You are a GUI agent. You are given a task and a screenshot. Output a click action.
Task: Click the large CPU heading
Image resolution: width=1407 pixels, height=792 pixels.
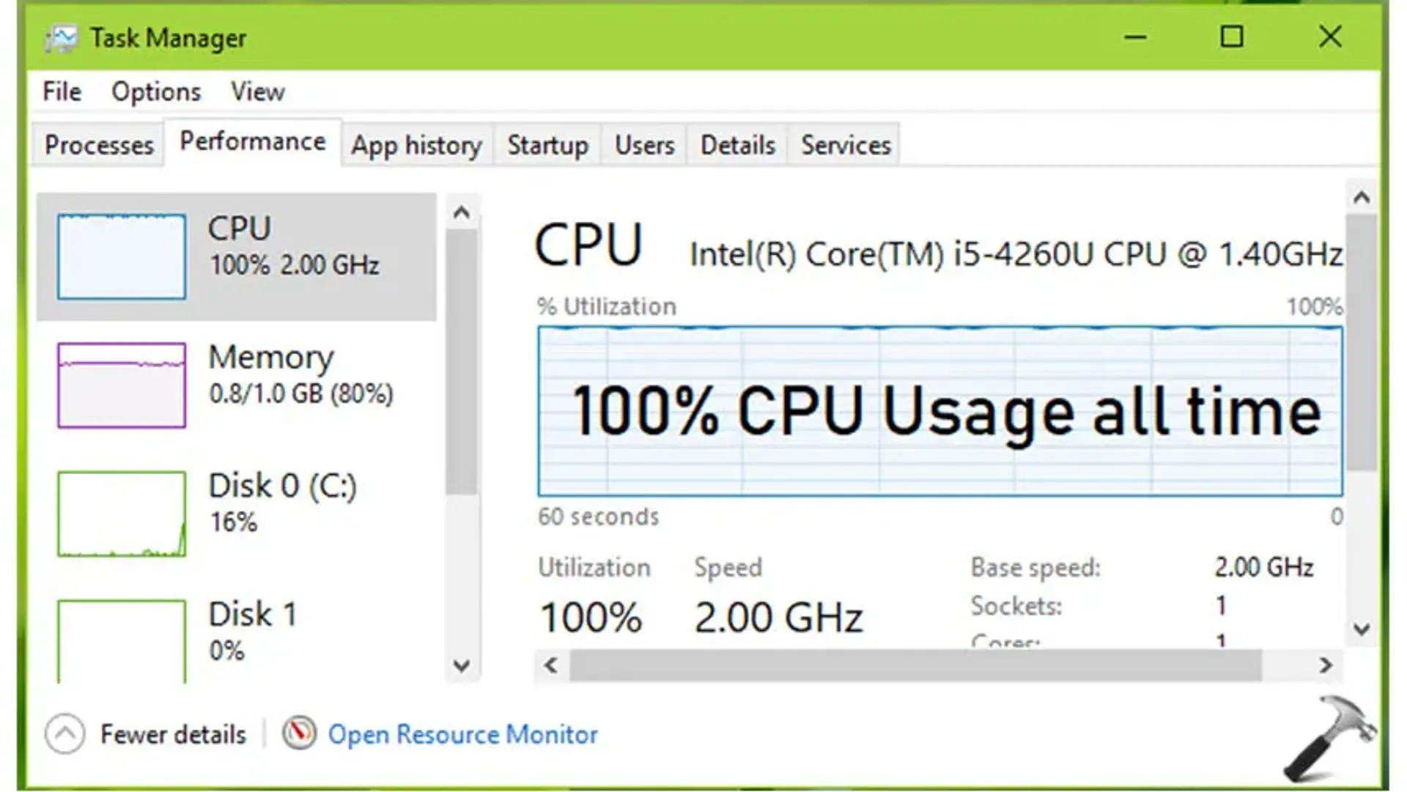[x=588, y=245]
